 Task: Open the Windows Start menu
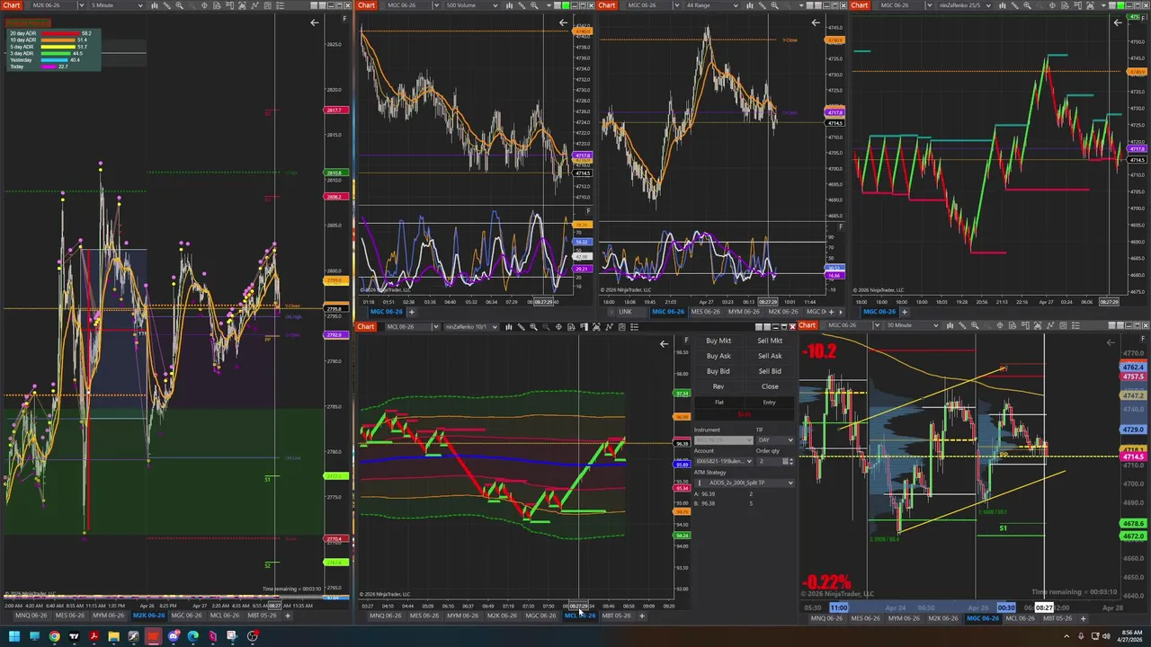point(14,636)
